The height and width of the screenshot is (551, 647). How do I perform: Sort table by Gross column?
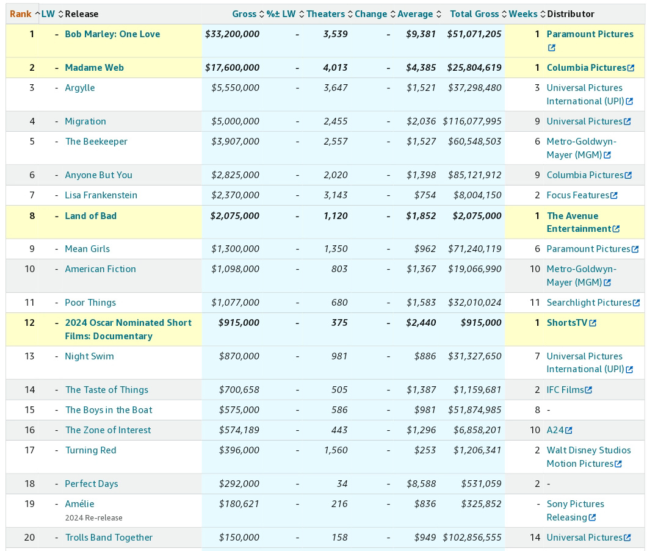point(248,14)
